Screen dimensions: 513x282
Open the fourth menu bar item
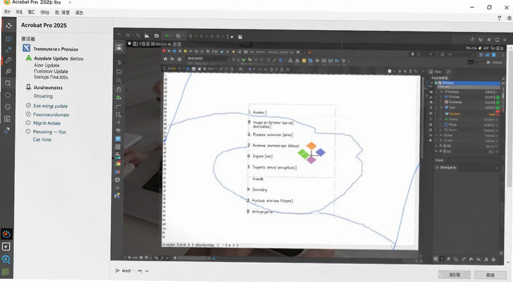44,12
